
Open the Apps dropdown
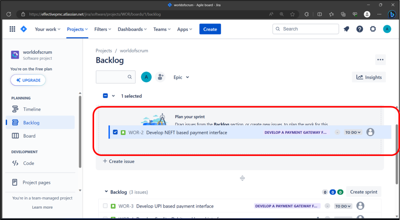(185, 29)
